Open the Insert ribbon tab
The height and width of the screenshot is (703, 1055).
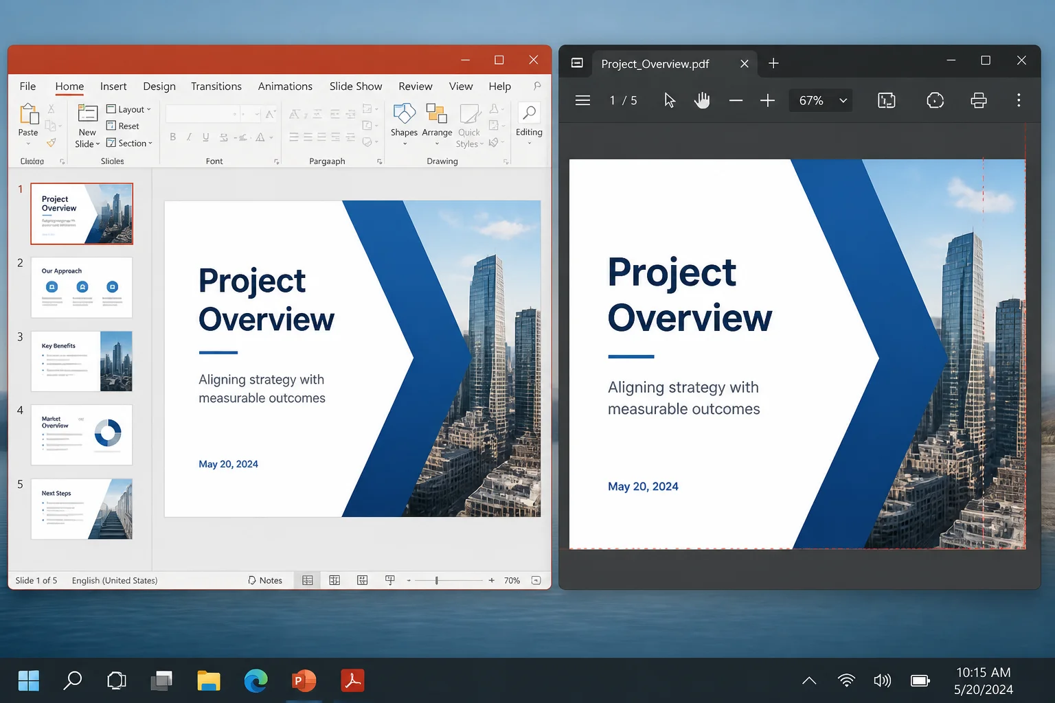point(113,86)
